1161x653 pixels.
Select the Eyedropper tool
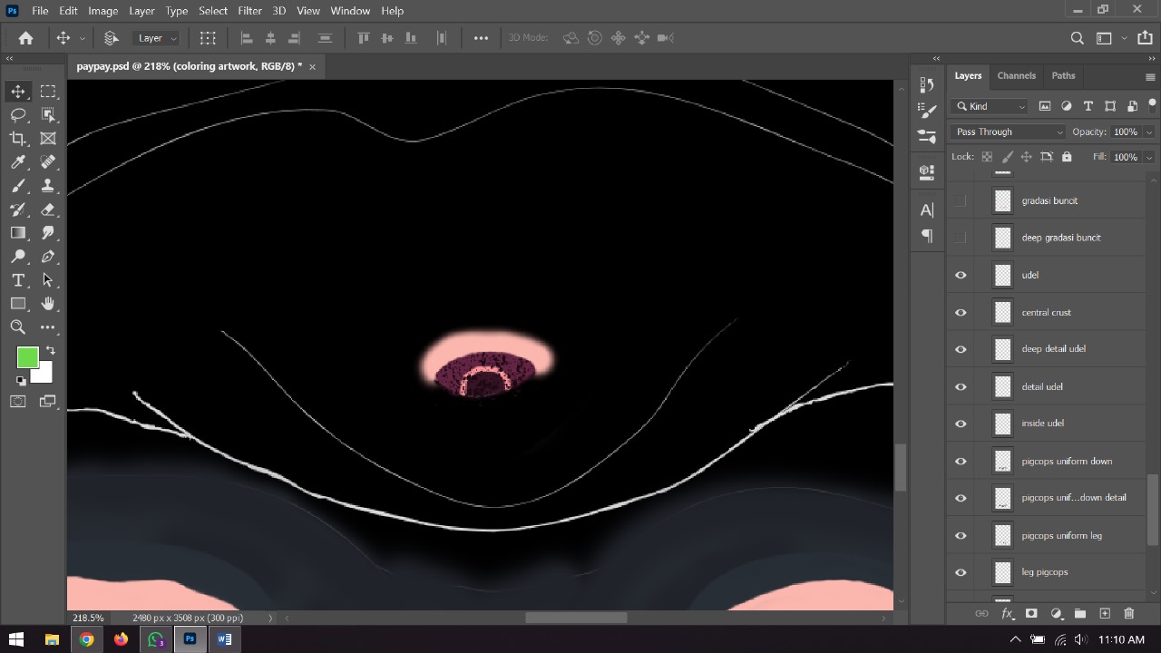pyautogui.click(x=18, y=162)
